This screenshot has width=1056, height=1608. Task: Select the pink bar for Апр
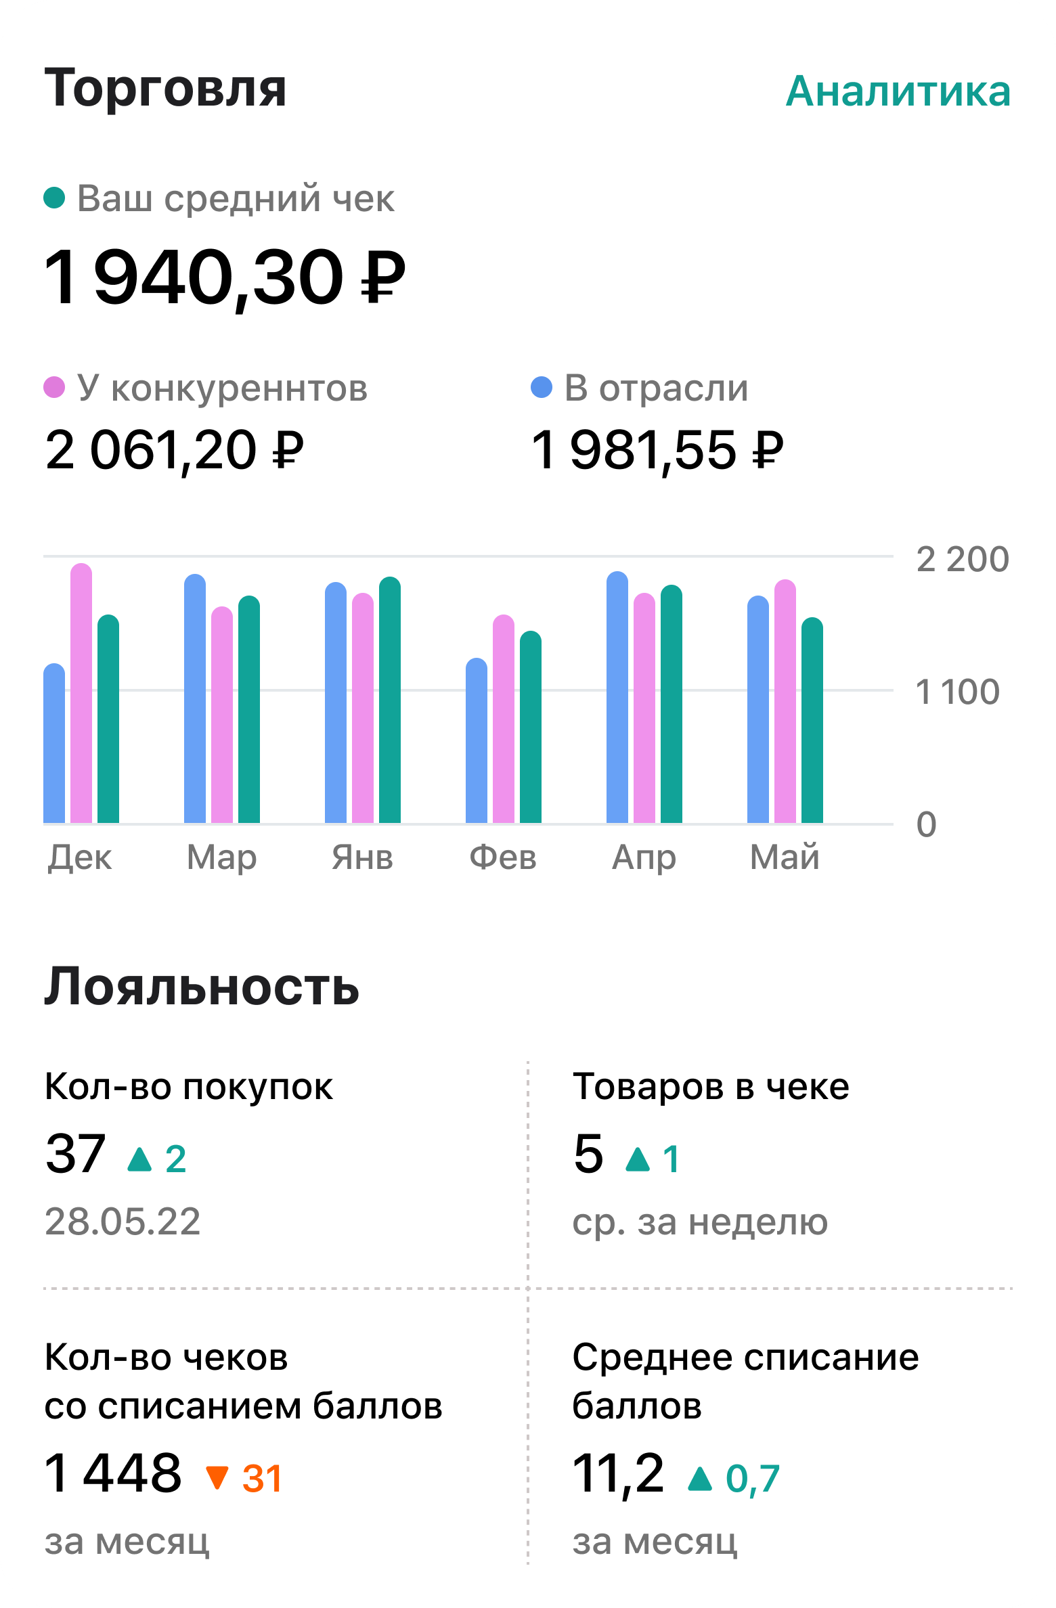[x=644, y=709]
